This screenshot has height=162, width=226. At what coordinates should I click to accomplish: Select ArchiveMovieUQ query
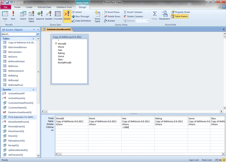click(17, 98)
